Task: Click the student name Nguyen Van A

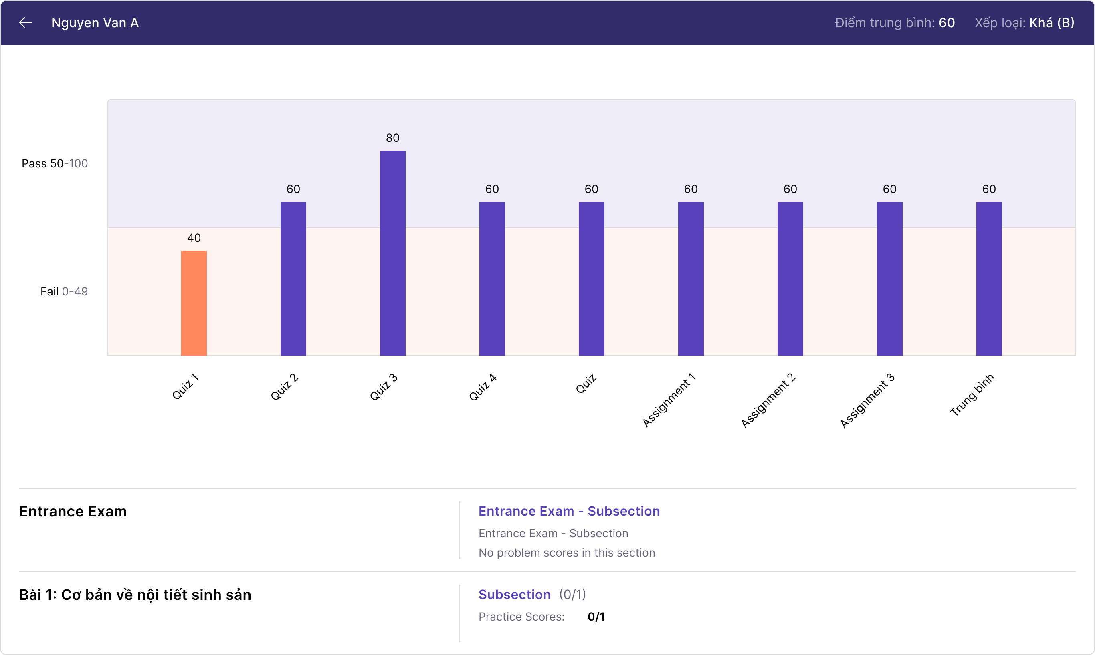Action: 95,22
